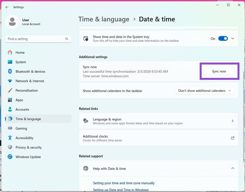Open the additional calendars dropdown
The width and height of the screenshot is (245, 192).
pos(205,91)
